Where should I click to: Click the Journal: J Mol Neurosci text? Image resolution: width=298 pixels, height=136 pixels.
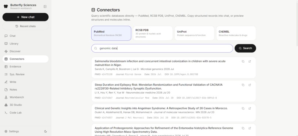click(130, 118)
